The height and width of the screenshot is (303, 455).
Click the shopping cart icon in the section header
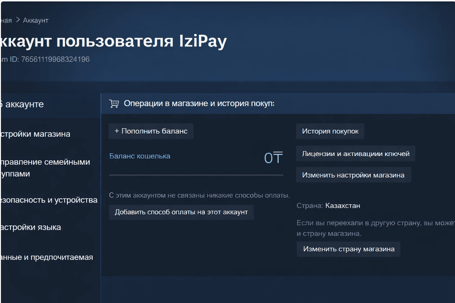(114, 103)
